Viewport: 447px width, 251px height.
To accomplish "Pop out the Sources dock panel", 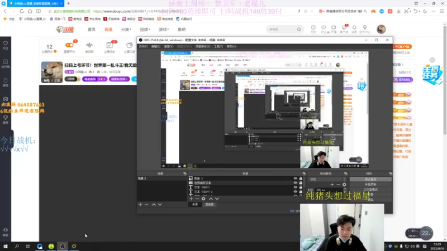I will coord(304,173).
